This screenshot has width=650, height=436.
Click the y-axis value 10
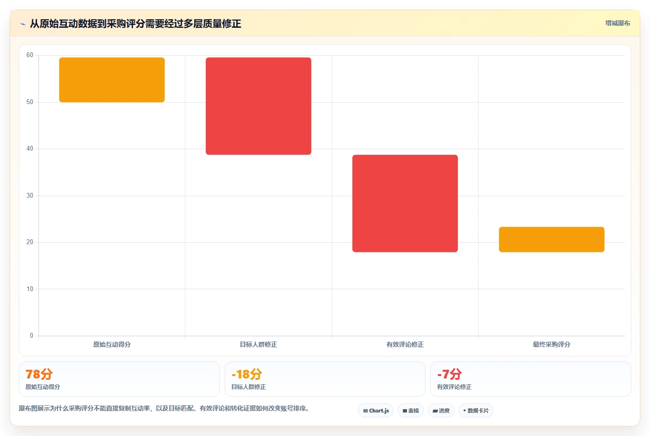(30, 289)
